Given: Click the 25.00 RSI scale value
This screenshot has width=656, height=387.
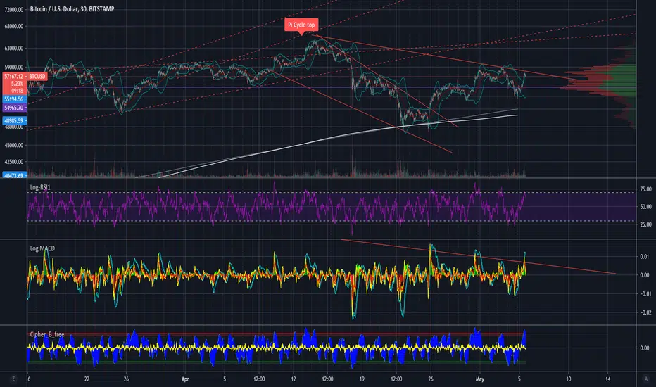Looking at the screenshot, I should 645,224.
